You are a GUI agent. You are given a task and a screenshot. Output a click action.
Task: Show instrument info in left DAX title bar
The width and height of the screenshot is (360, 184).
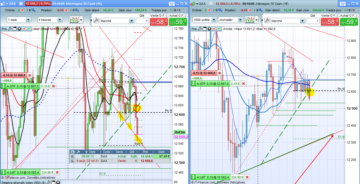click(x=21, y=4)
